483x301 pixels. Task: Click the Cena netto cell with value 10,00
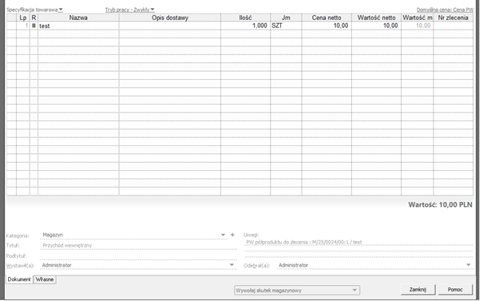(327, 26)
